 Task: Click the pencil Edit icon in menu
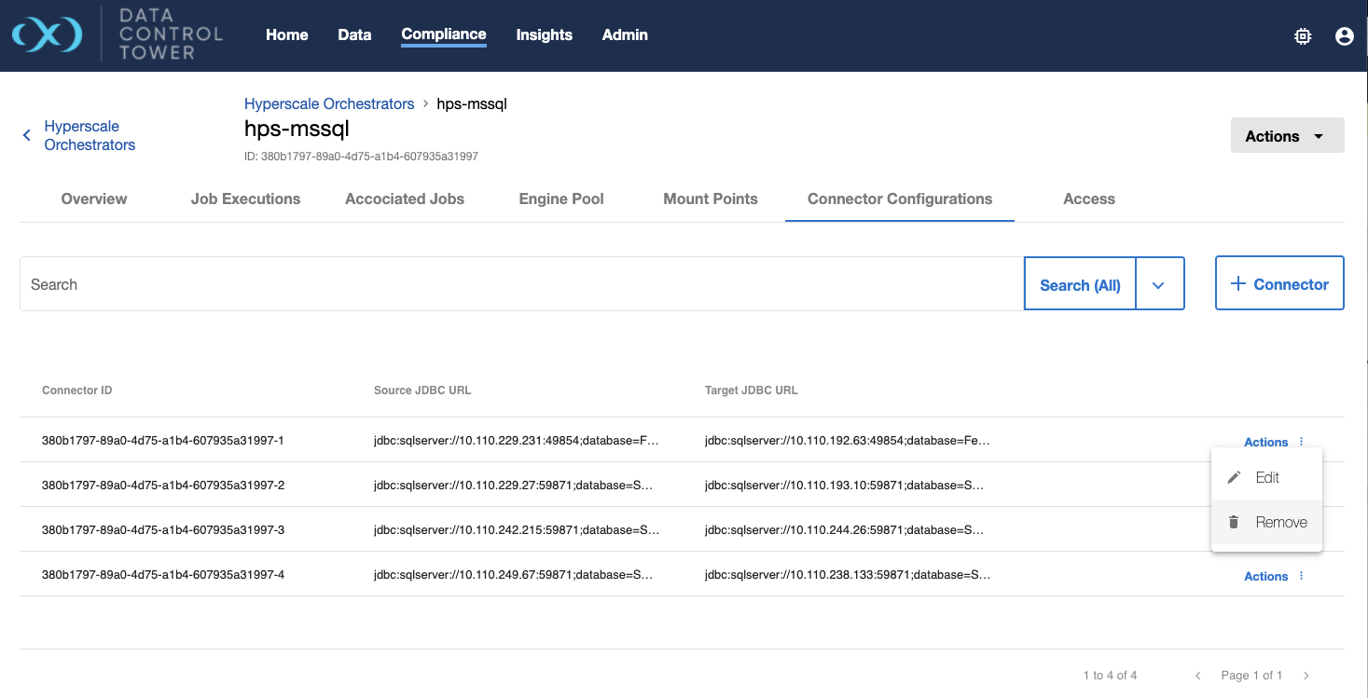click(1234, 477)
